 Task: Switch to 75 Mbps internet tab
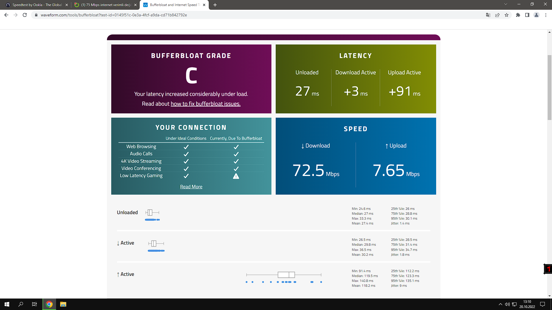coord(106,5)
